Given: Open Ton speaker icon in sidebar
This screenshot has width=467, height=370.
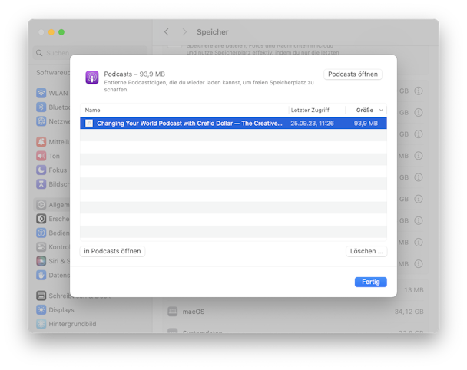Looking at the screenshot, I should [41, 156].
